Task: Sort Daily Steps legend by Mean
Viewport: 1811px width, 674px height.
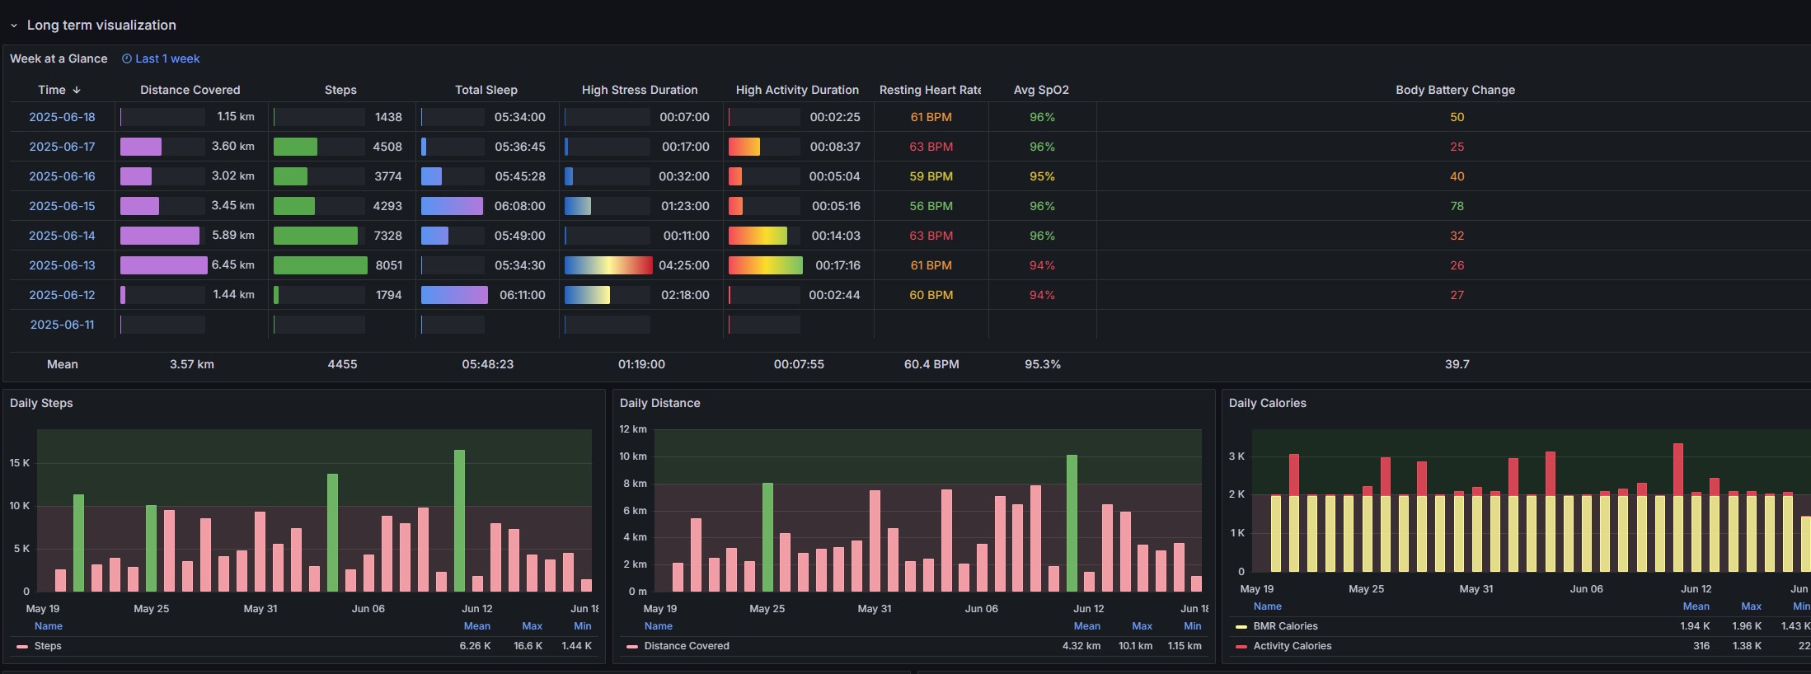Action: click(x=477, y=626)
